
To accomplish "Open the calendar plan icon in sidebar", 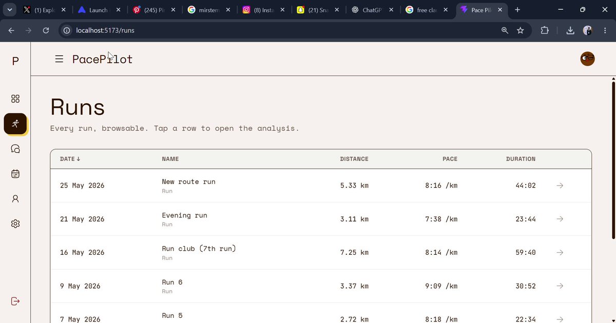I will coord(15,174).
